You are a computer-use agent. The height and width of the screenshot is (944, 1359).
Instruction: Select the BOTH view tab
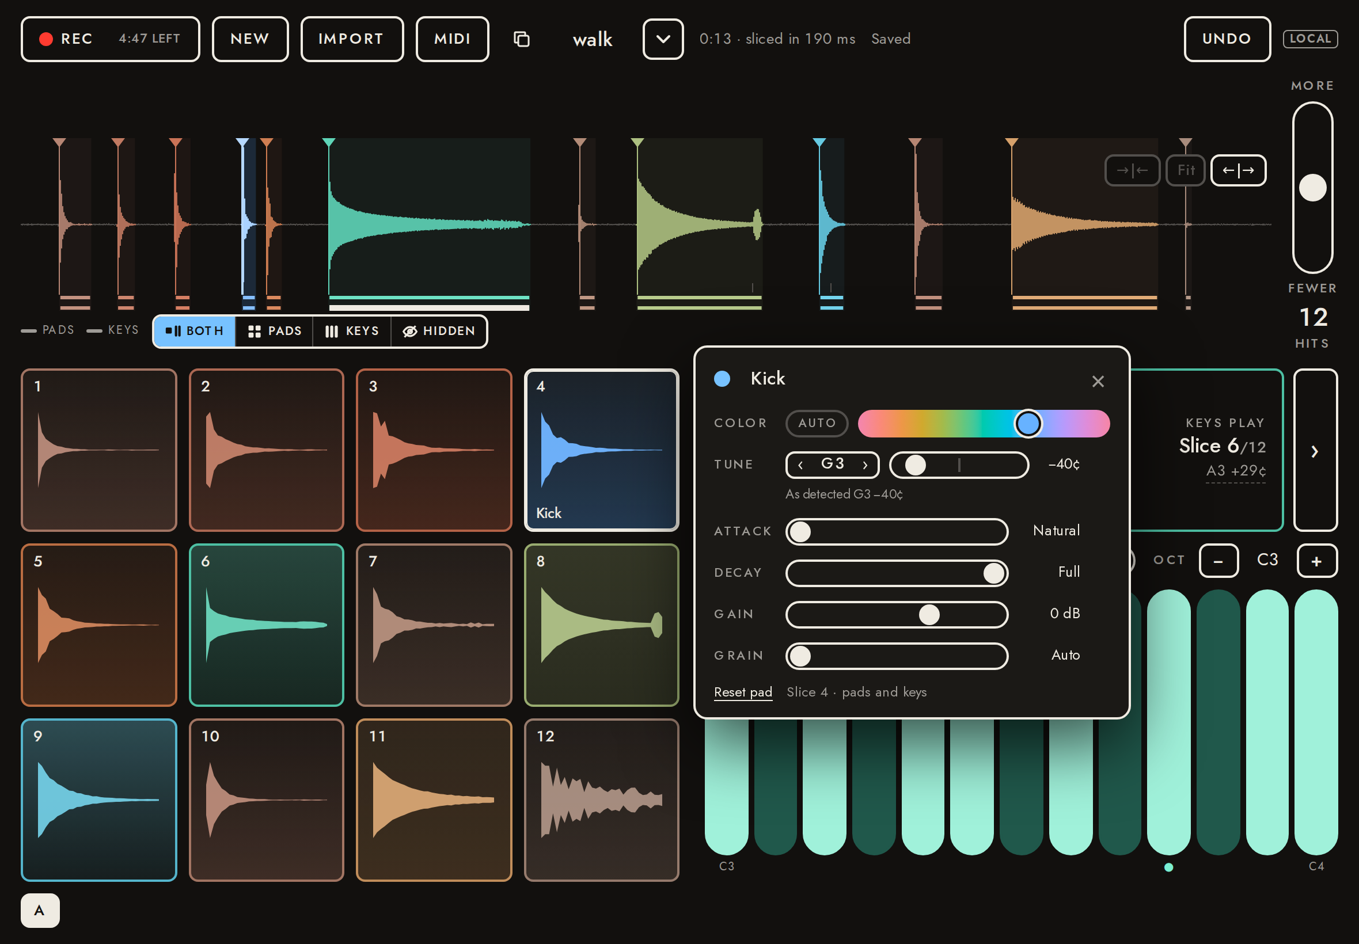point(195,331)
